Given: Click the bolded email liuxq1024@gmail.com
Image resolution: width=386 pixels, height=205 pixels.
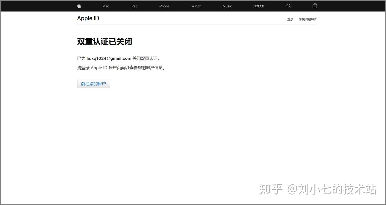Looking at the screenshot, I should pos(109,58).
